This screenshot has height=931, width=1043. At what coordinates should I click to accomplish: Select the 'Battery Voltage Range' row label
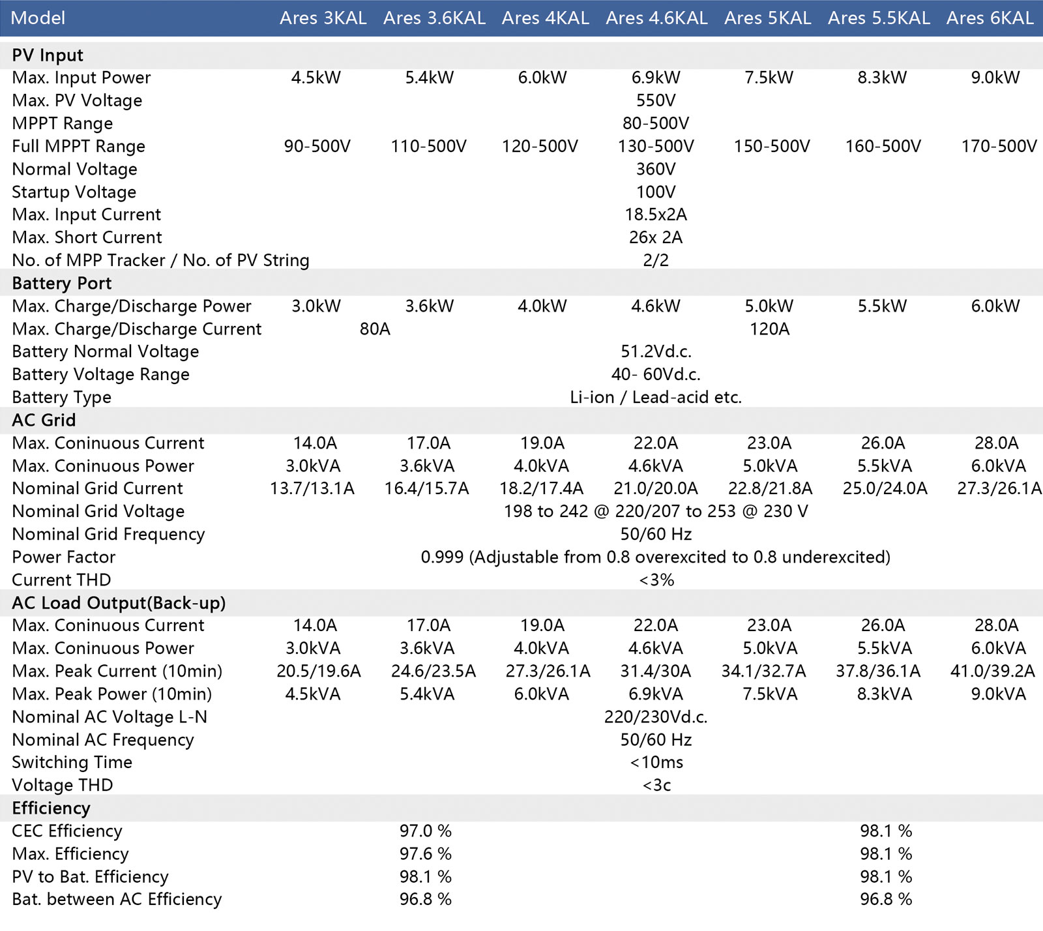pos(100,374)
